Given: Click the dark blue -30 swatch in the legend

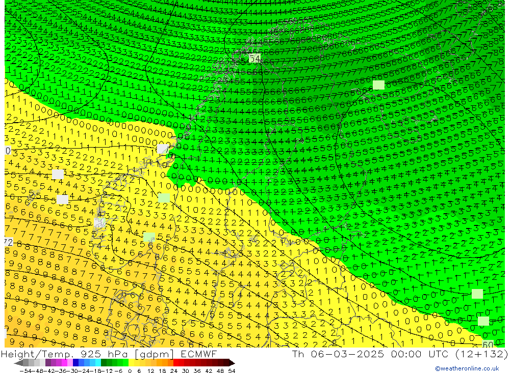Looking at the screenshot, I should pos(76,363).
